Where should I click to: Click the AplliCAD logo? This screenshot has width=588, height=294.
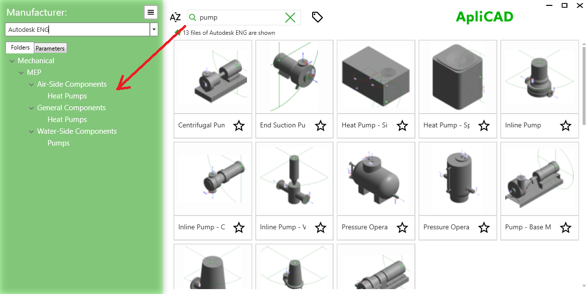point(484,16)
